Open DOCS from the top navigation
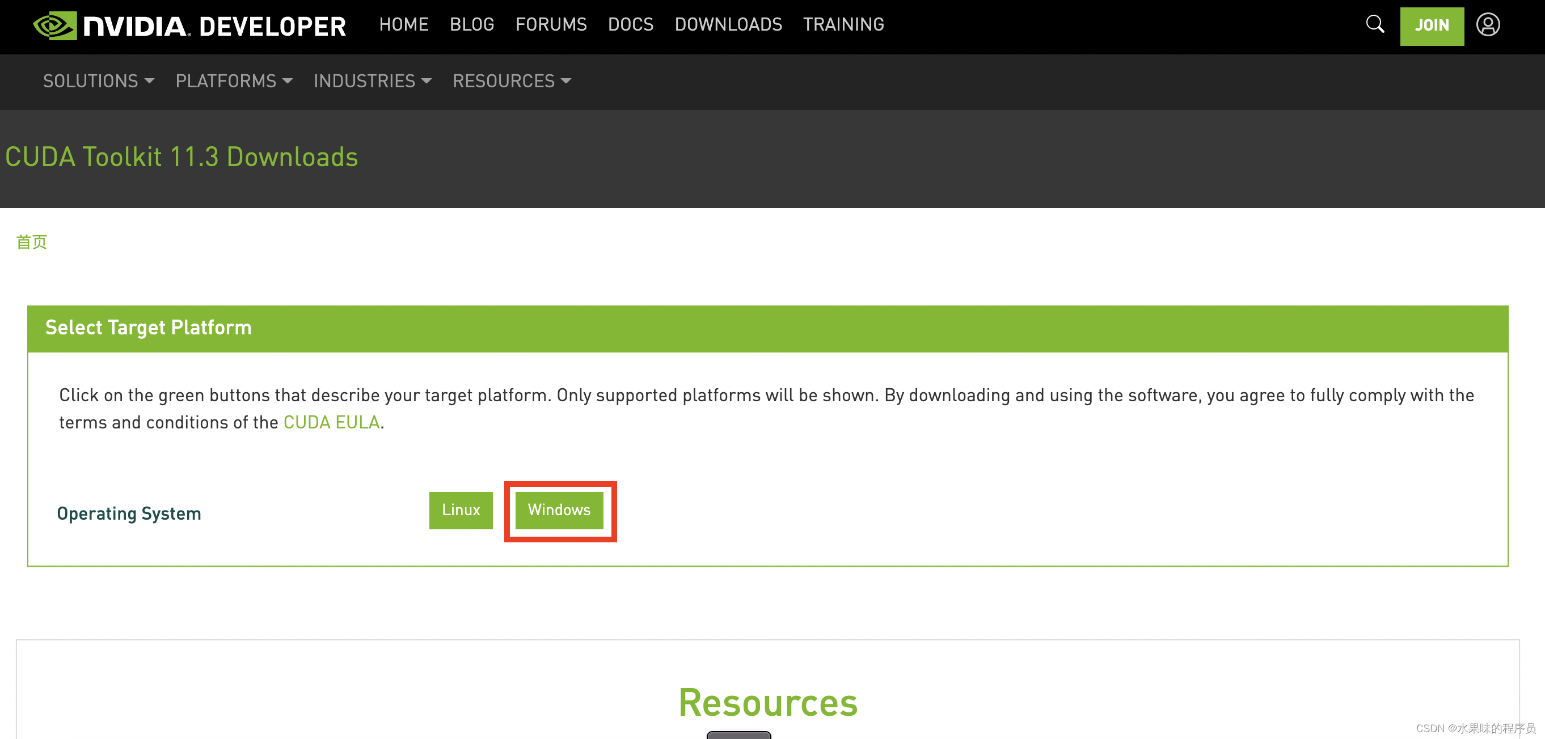1545x739 pixels. click(x=630, y=24)
